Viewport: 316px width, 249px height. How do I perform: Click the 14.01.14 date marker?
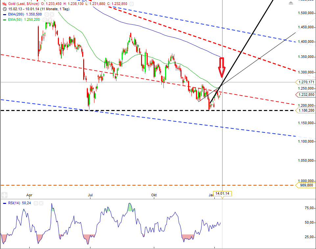click(223, 194)
